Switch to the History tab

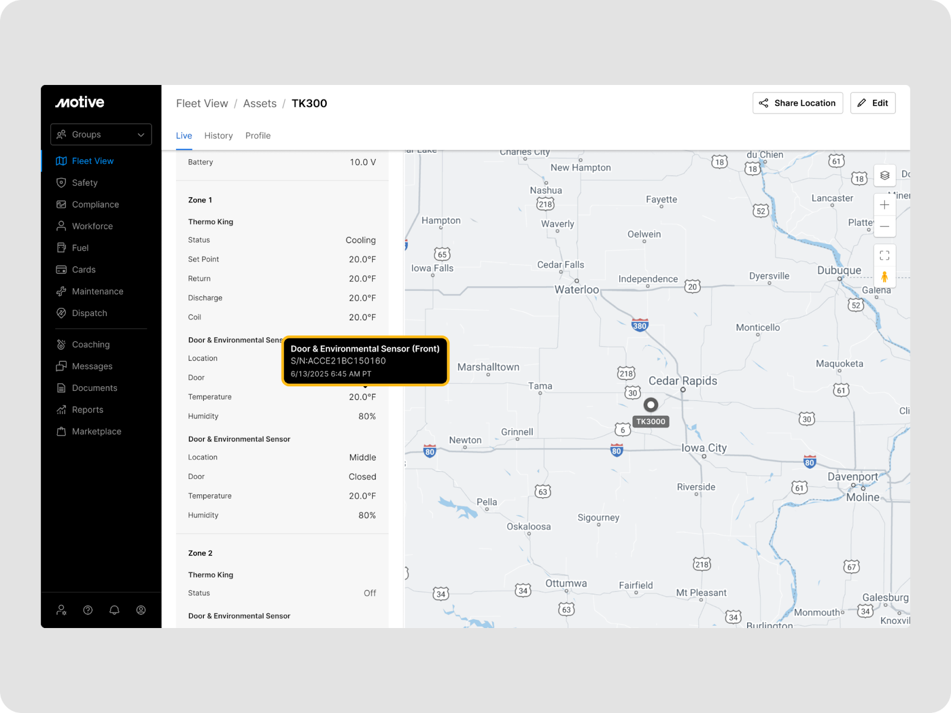pos(218,135)
